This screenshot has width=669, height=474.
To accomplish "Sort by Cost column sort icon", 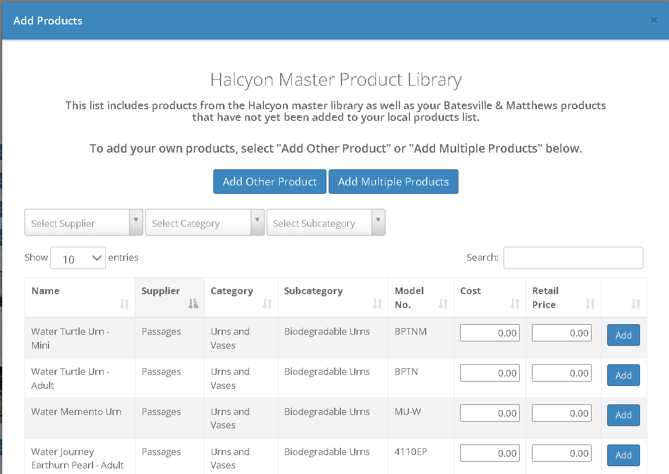I will (x=515, y=304).
